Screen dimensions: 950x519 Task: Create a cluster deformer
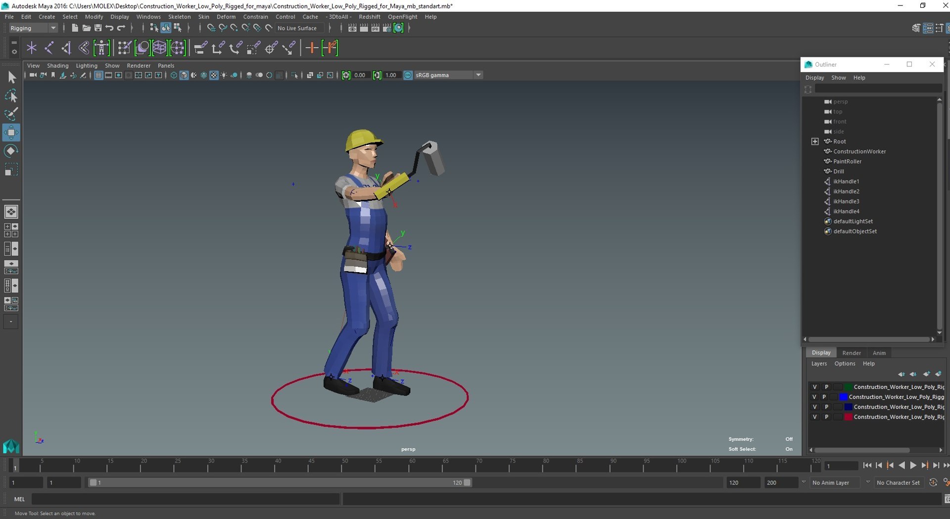pos(177,48)
